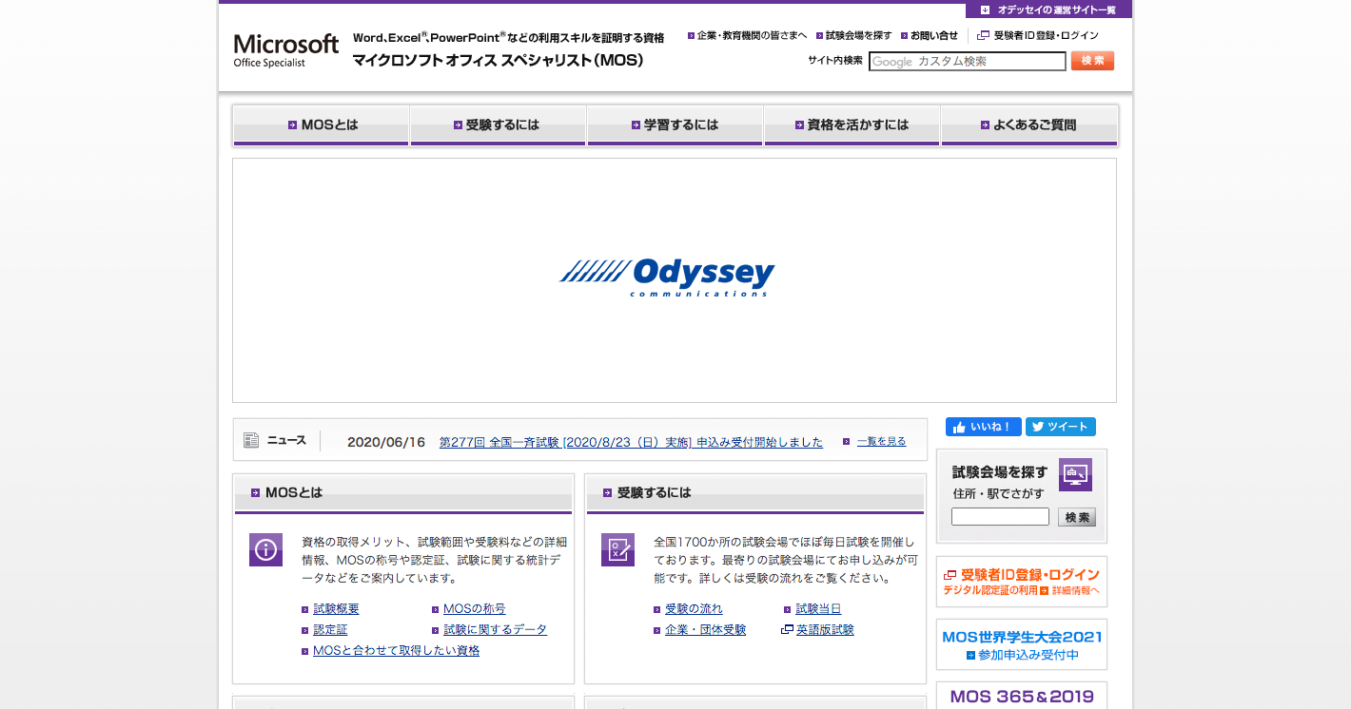Select the よくあるご質問 navigation tab

coord(1028,125)
